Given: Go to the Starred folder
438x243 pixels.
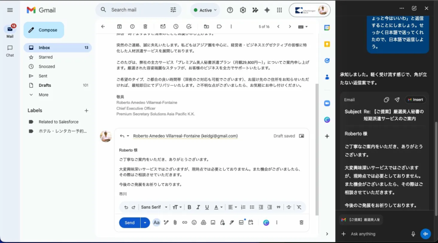Looking at the screenshot, I should pos(46,57).
